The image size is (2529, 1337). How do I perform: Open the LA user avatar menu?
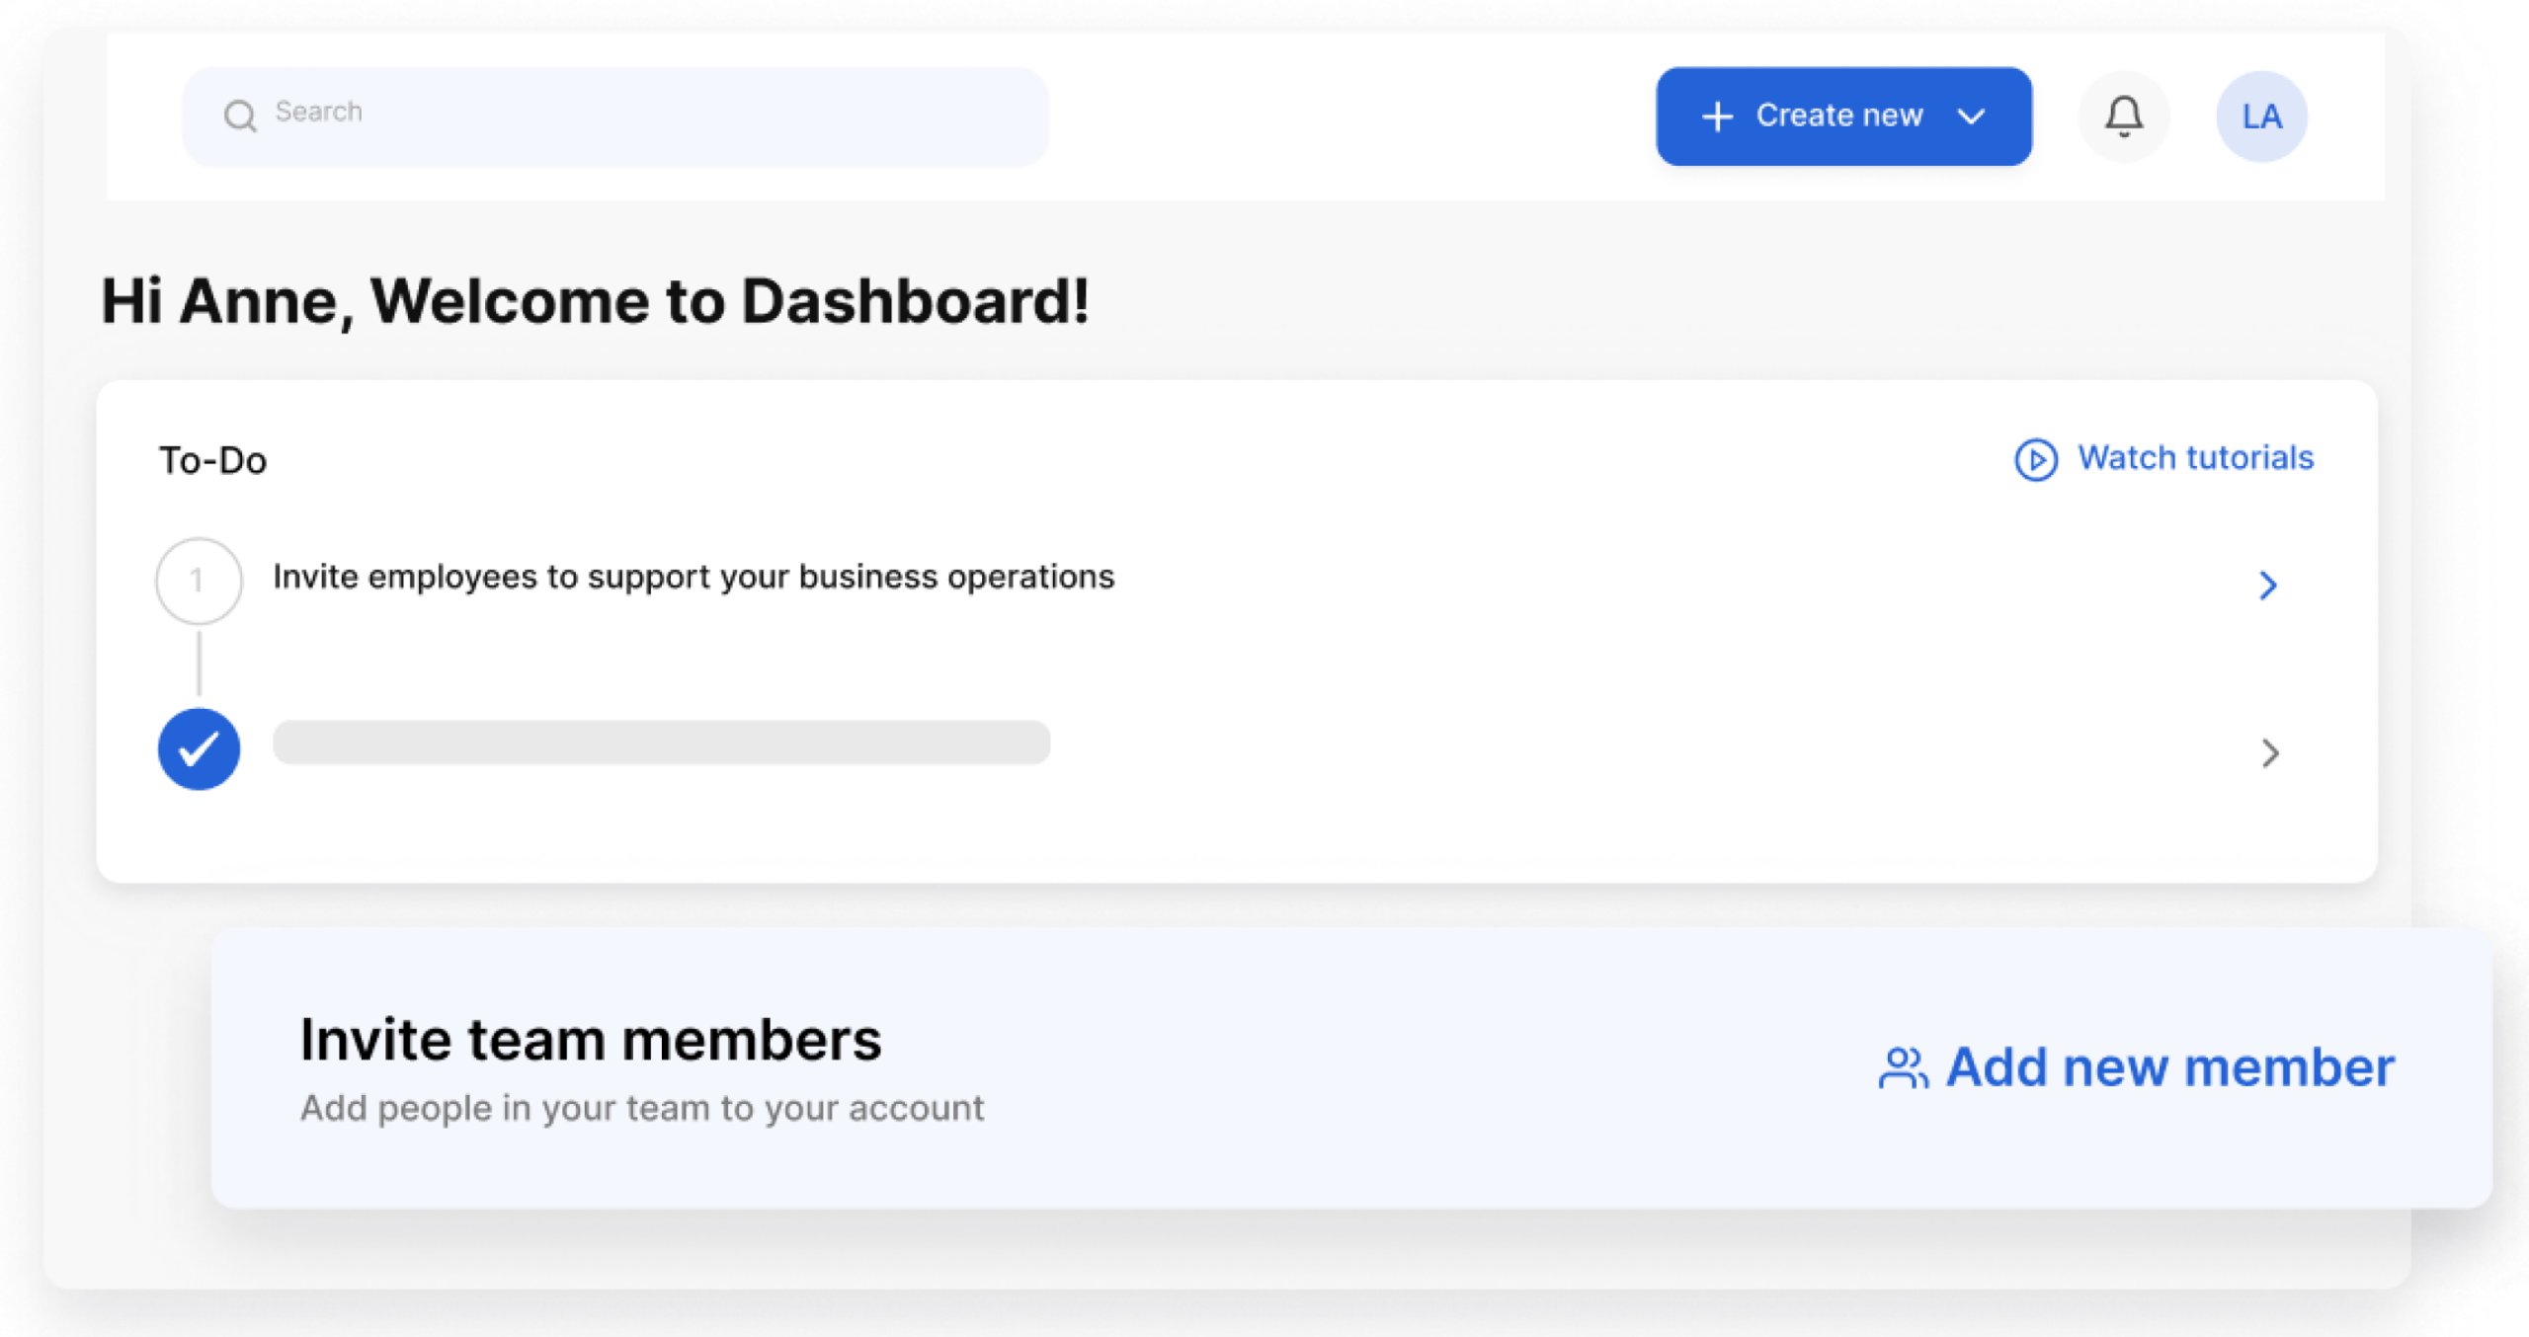pos(2261,117)
